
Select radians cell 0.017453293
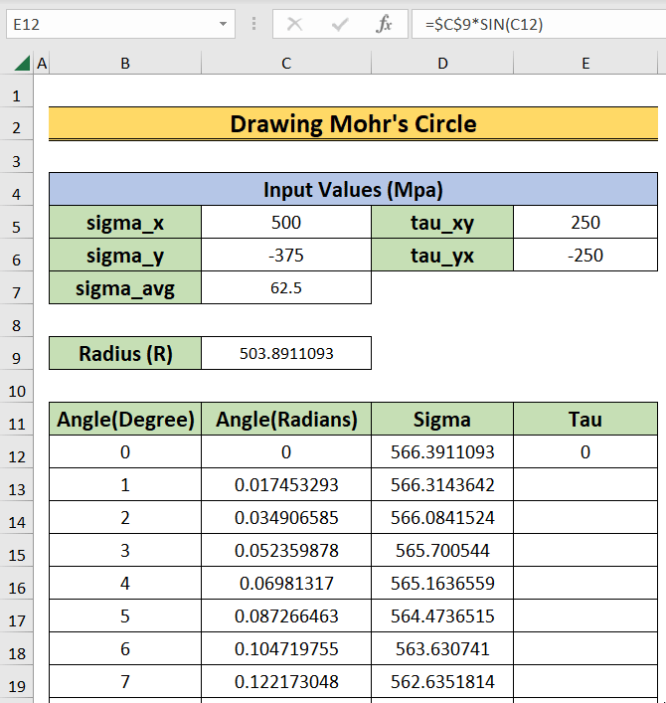tap(286, 484)
